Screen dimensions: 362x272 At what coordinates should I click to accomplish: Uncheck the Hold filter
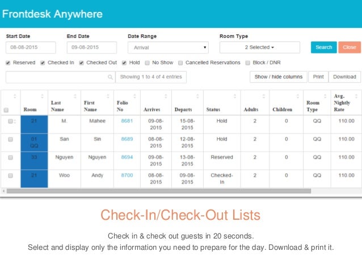[124, 63]
